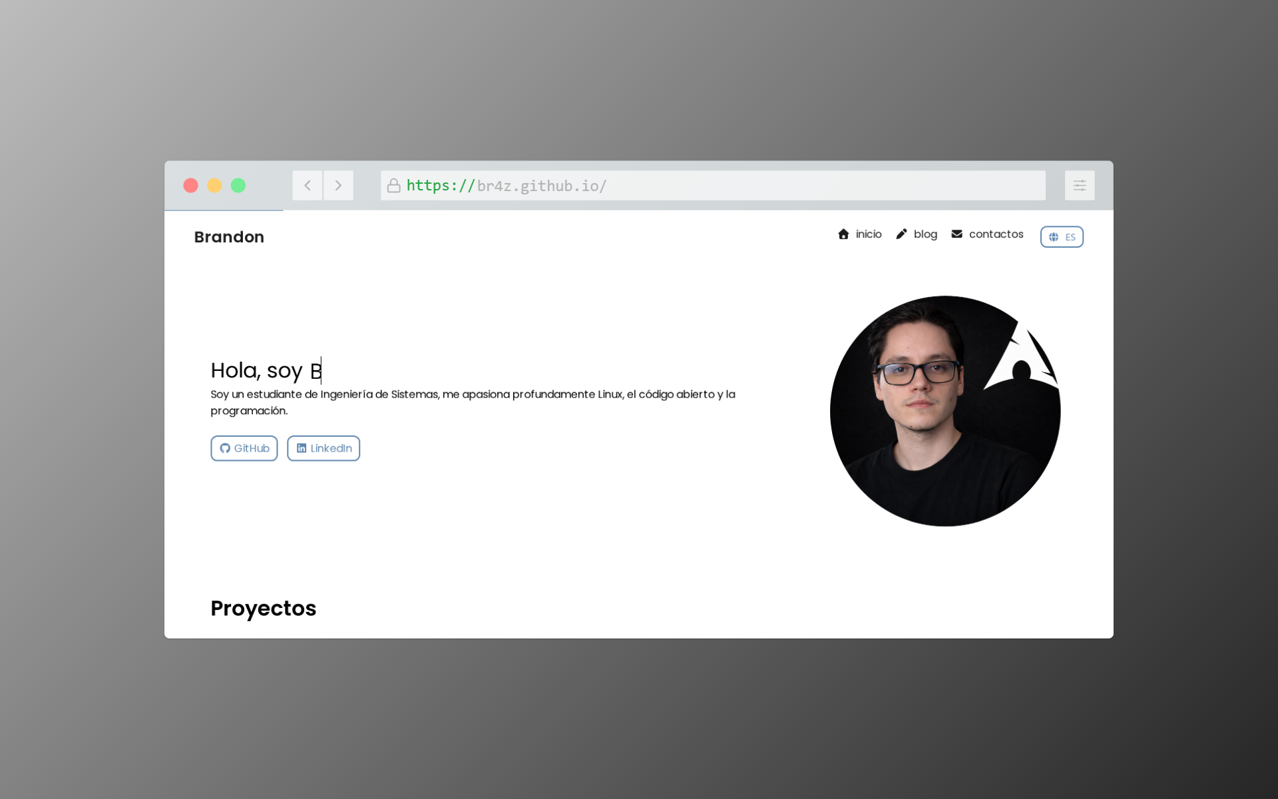Click the padlock icon in the address bar
The height and width of the screenshot is (799, 1278).
coord(393,185)
